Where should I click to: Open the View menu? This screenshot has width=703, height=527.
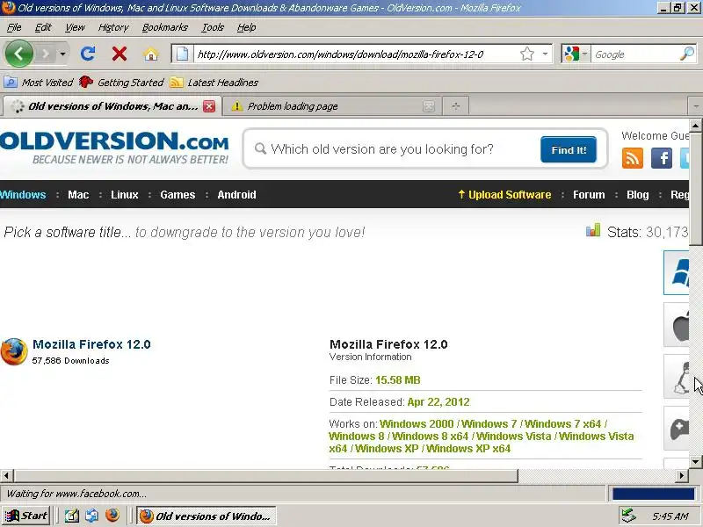click(x=75, y=28)
